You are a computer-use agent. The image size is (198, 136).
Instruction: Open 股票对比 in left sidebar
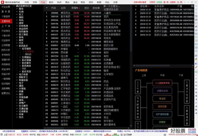pos(6,93)
